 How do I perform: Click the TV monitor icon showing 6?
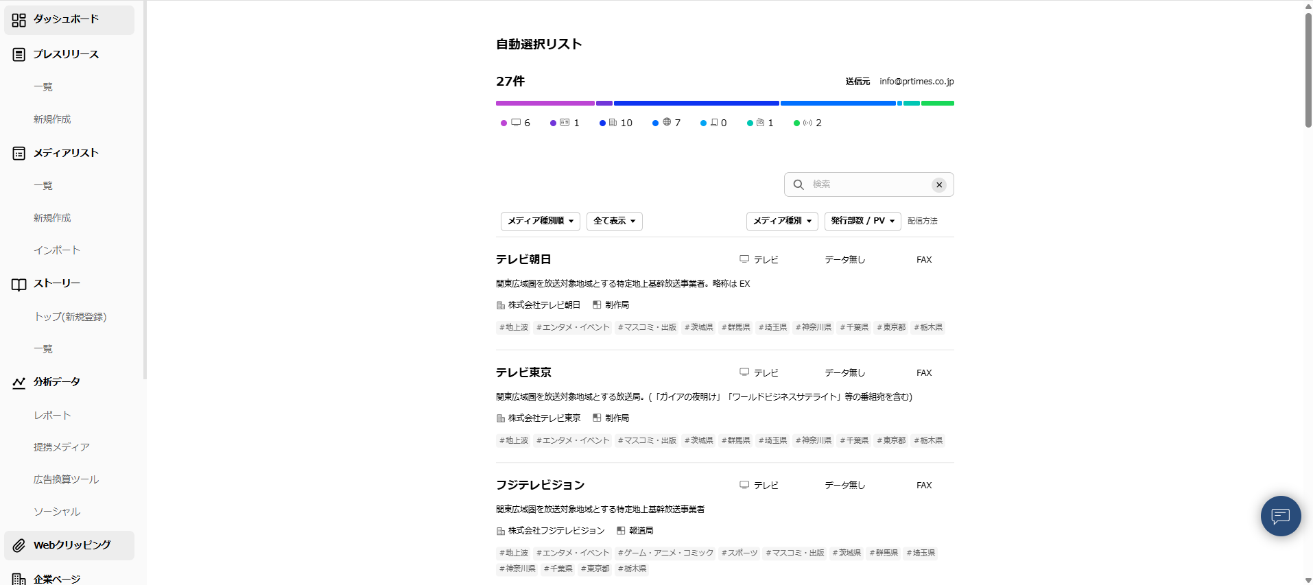pyautogui.click(x=516, y=123)
